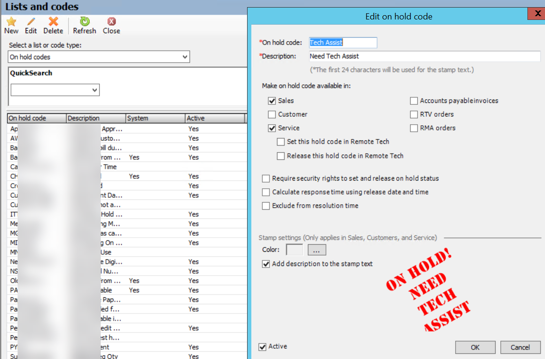Click the New star icon
This screenshot has height=359, width=545.
tap(11, 21)
